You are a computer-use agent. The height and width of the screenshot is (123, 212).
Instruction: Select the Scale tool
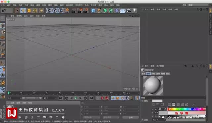[x=29, y=10]
